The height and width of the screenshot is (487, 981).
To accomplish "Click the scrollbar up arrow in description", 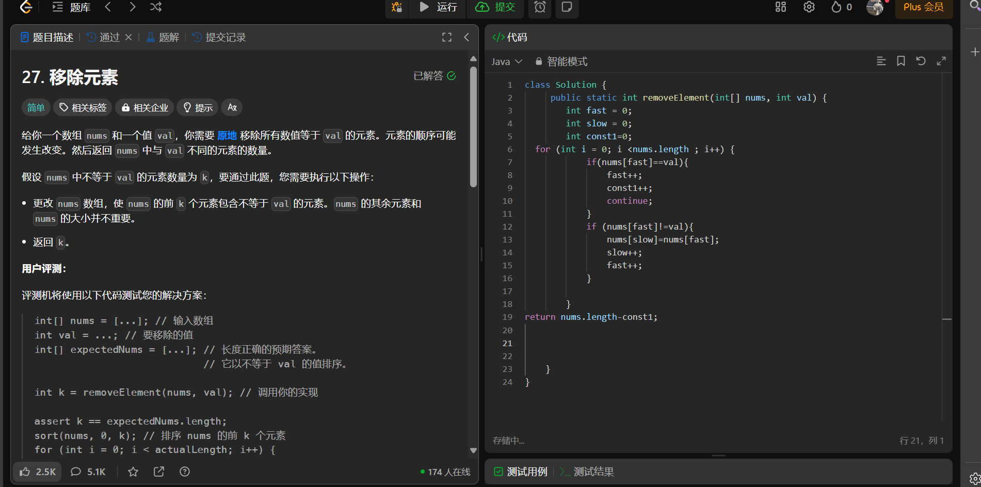I will click(473, 59).
